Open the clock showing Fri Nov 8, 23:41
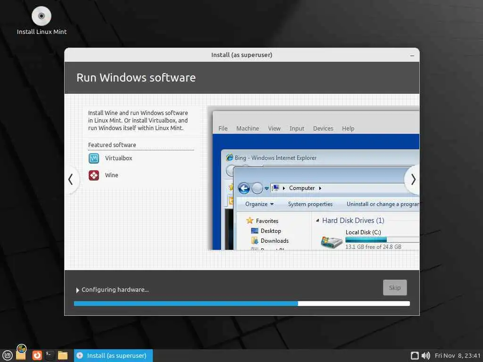Screen dimensions: 483x362 [458, 355]
